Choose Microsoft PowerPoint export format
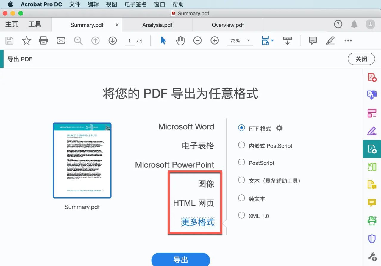The height and width of the screenshot is (266, 381). (x=175, y=165)
